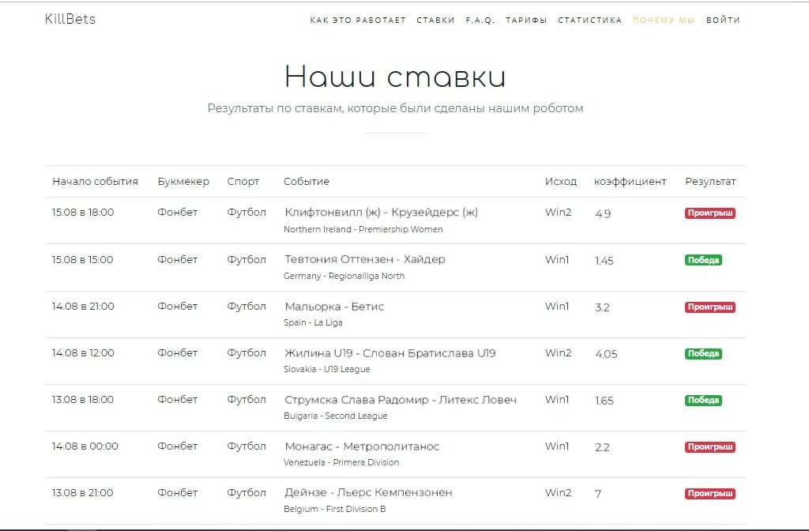Click 'Bulgaria - Second League' league text
The height and width of the screenshot is (531, 809).
coord(335,416)
